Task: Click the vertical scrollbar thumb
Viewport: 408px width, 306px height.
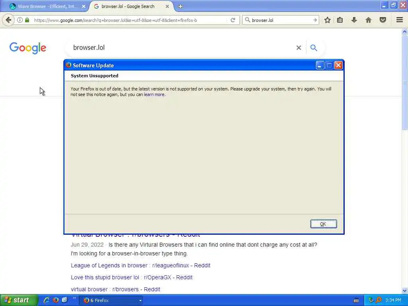Action: 404,82
